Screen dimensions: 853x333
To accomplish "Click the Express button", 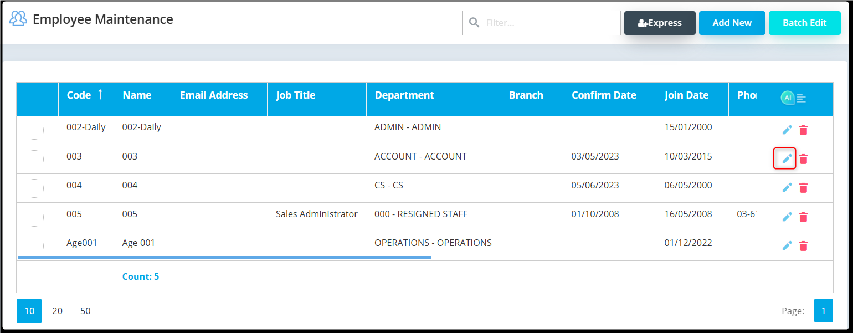I will pos(660,23).
